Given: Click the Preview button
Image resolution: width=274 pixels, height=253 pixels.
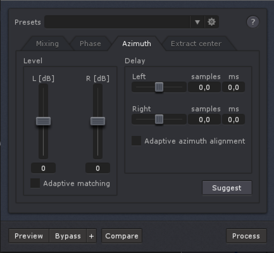Looking at the screenshot, I should (x=28, y=236).
